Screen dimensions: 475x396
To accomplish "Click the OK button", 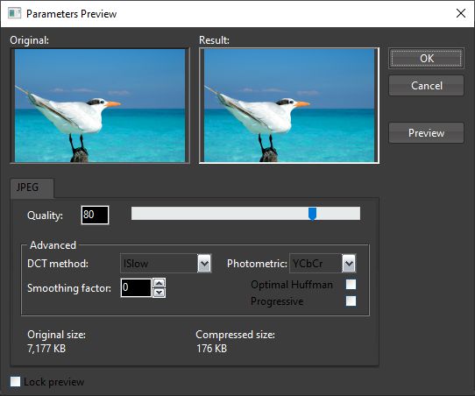I will coord(426,59).
